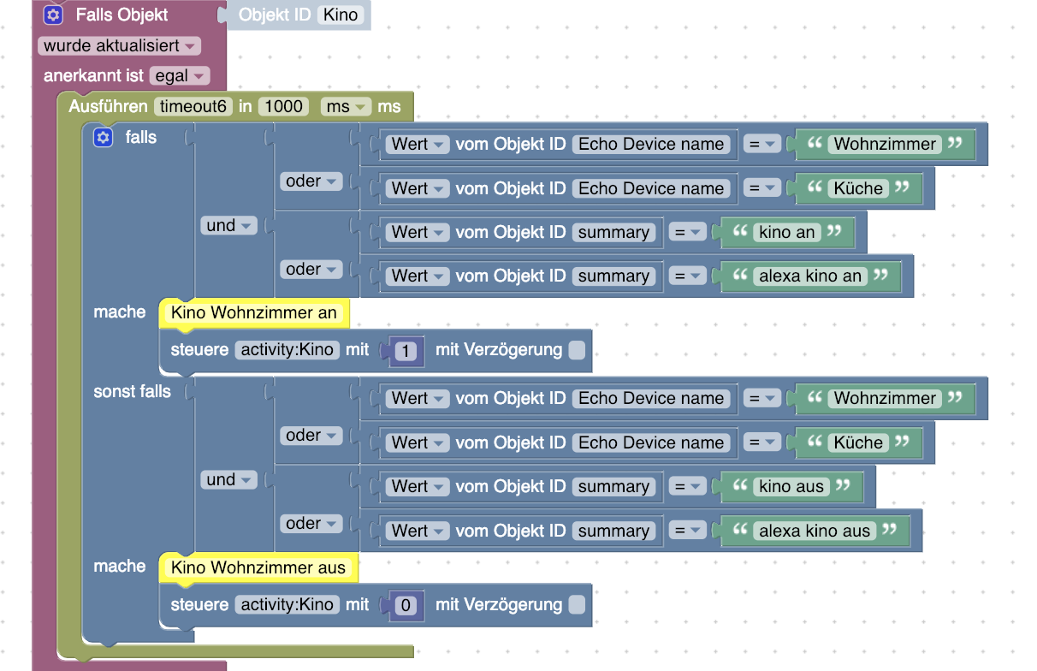Open the equals operator dropdown in the 'alexa kino aus' row
Image resolution: width=1037 pixels, height=671 pixels.
coord(686,531)
